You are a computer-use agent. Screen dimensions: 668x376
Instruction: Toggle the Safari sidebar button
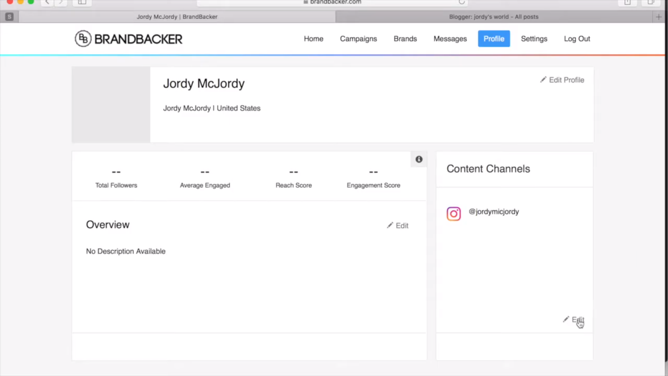pos(82,2)
